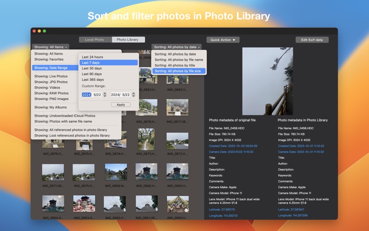Select Showing: Lost referenced photos in photo library

click(x=72, y=135)
